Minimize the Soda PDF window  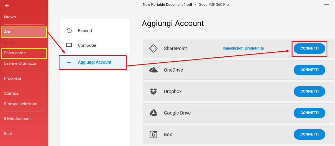pos(326,5)
